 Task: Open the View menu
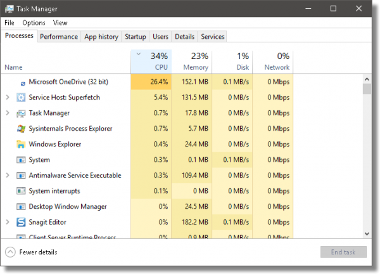click(x=60, y=23)
